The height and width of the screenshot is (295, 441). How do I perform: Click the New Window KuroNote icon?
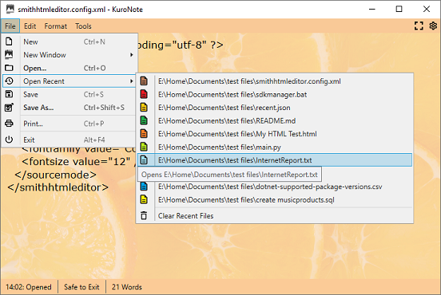(9, 54)
